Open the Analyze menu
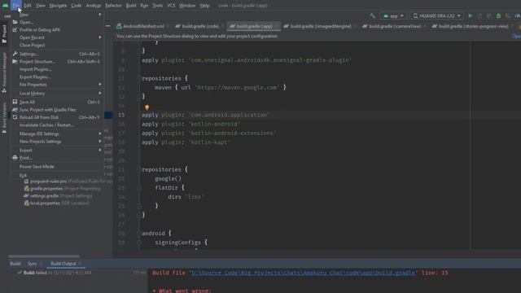This screenshot has height=293, width=521. [x=94, y=6]
